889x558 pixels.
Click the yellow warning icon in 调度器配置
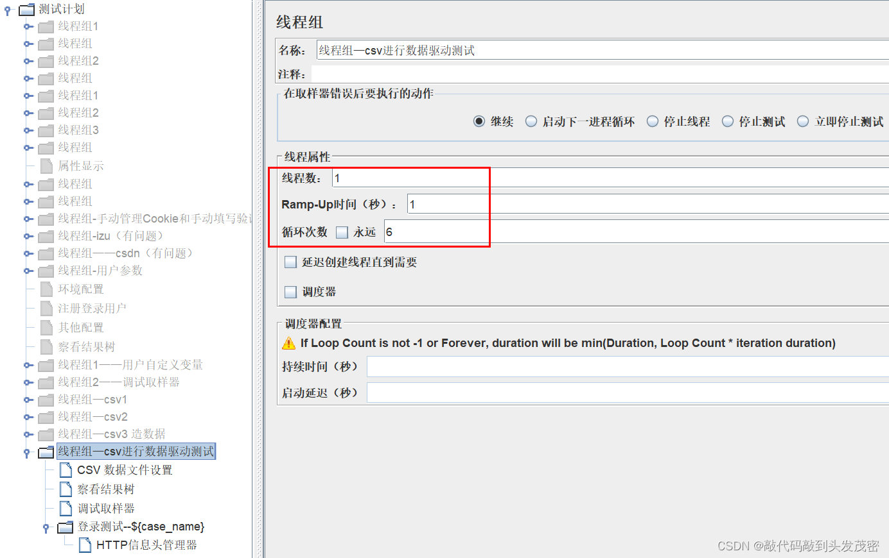point(289,343)
